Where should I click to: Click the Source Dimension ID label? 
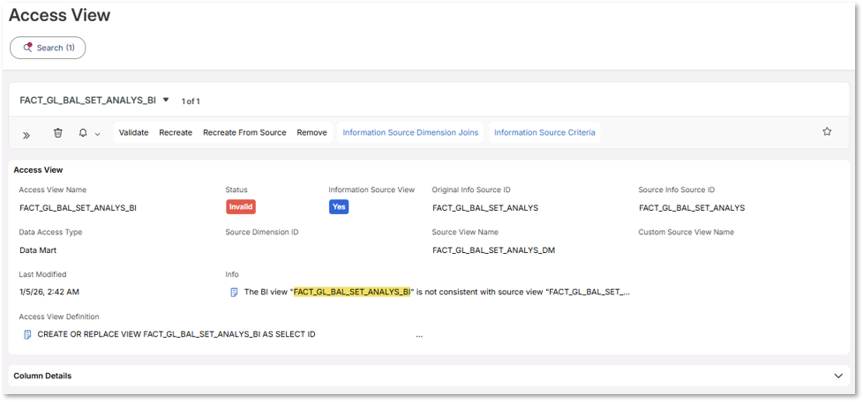262,232
